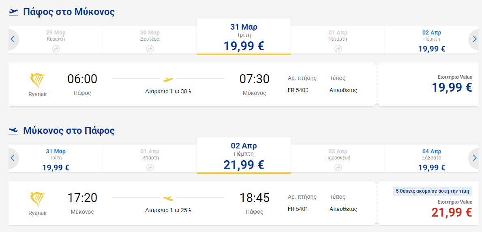This screenshot has height=232, width=482.
Task: Show later outbound dates with right arrow
Action: coord(474,39)
